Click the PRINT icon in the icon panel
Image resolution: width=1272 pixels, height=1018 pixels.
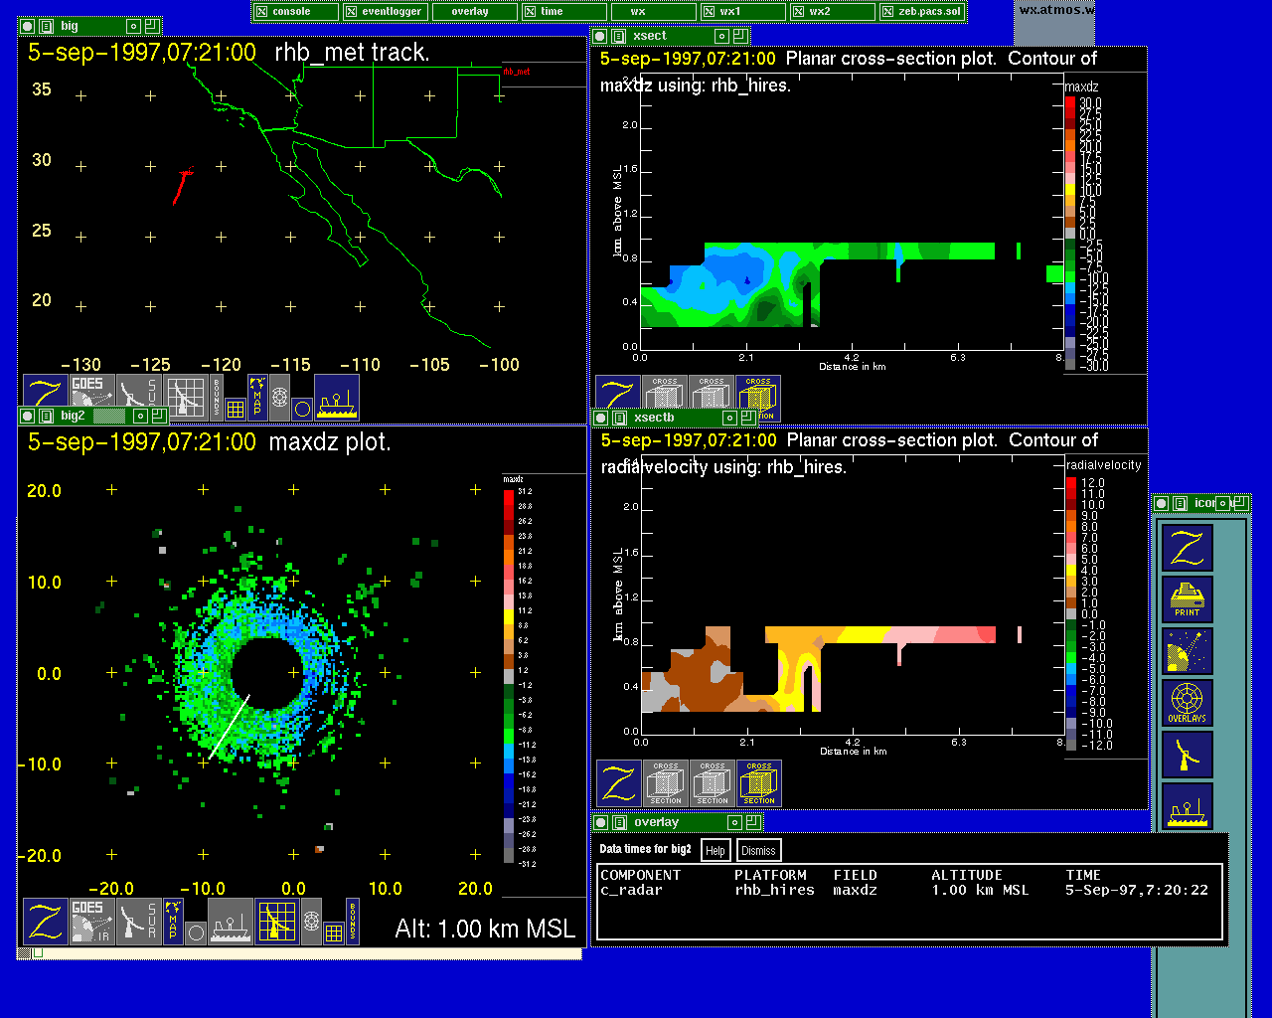1187,599
